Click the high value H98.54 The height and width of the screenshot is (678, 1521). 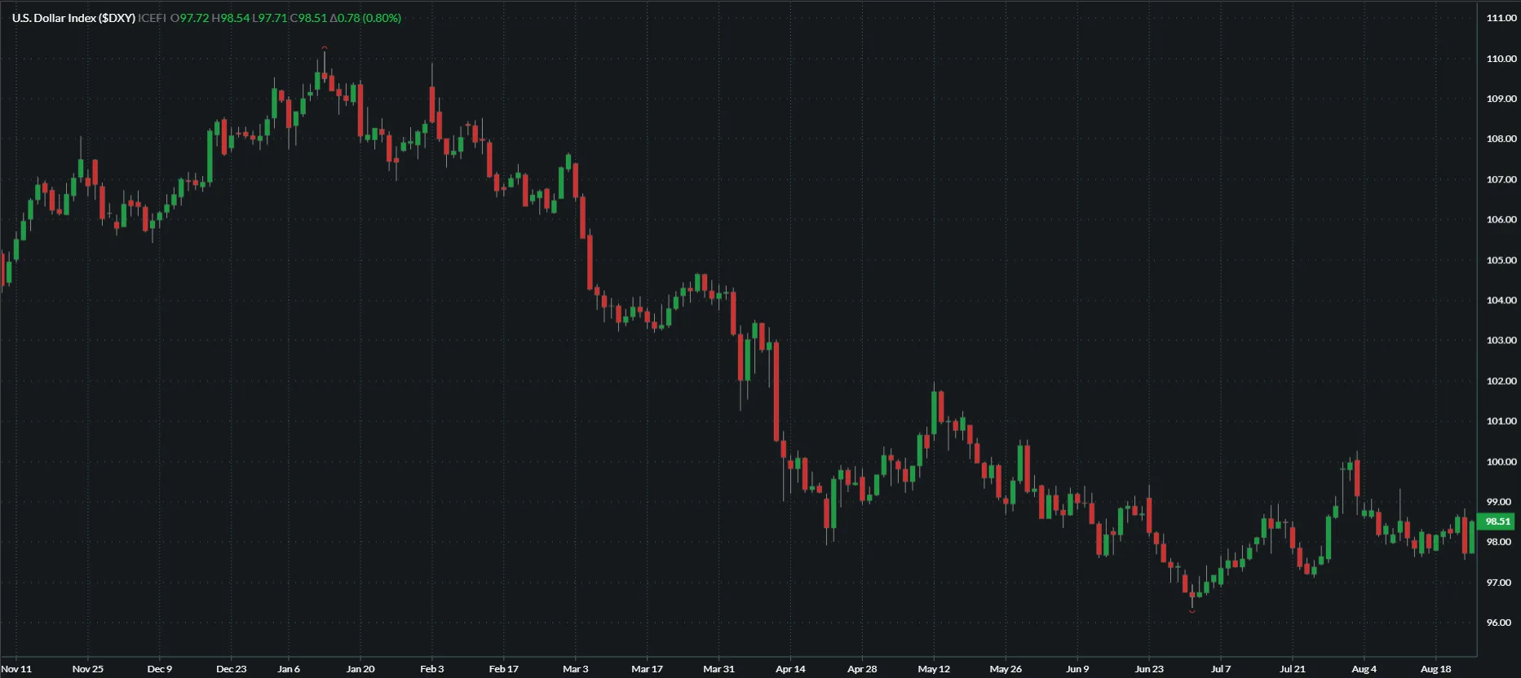point(230,18)
